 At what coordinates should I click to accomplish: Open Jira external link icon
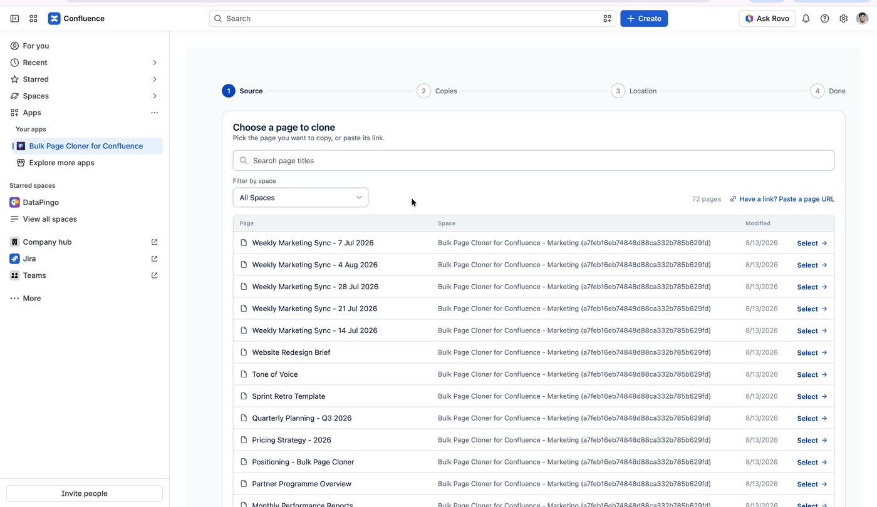pos(155,259)
